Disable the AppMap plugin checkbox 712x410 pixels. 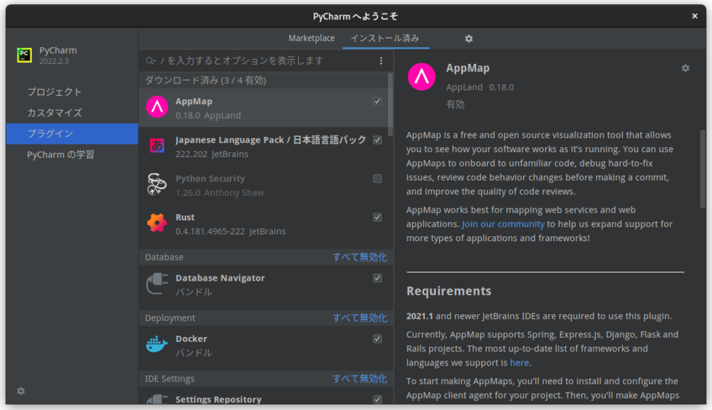coord(378,101)
